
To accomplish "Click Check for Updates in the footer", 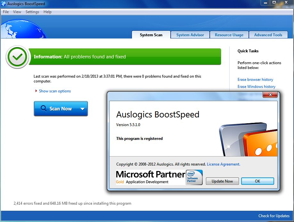I will [x=274, y=216].
